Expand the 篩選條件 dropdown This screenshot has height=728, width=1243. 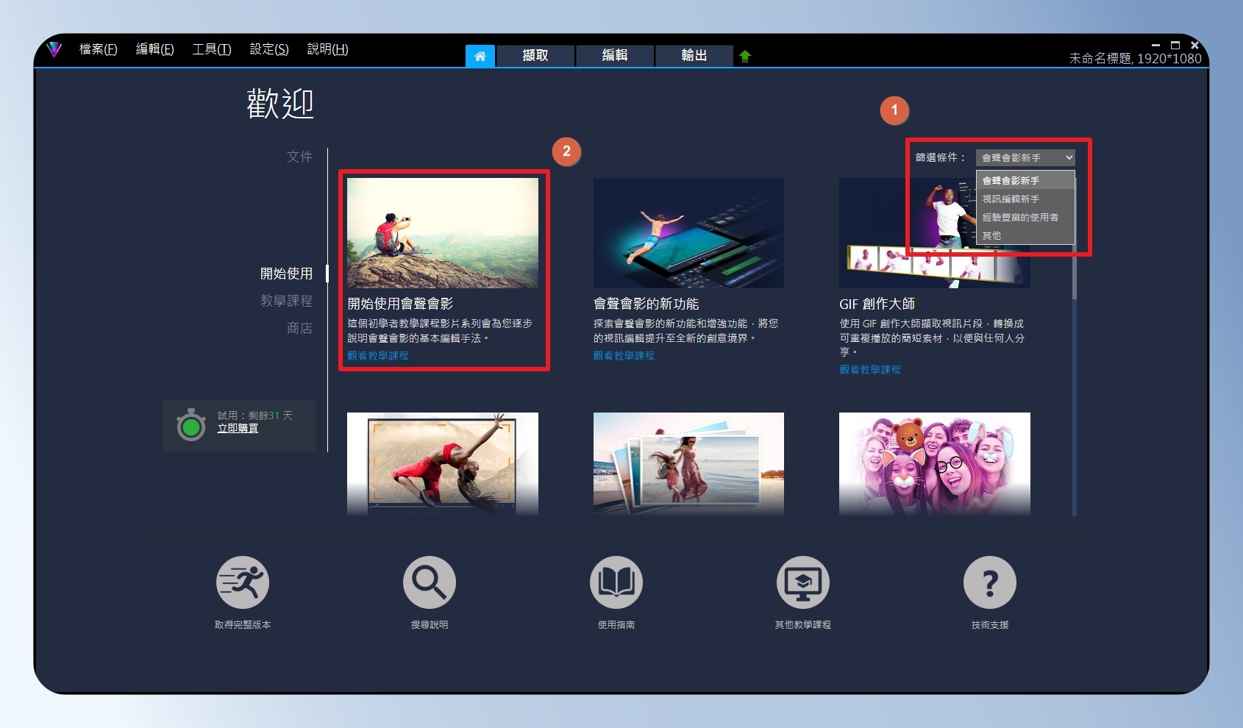click(x=1025, y=157)
